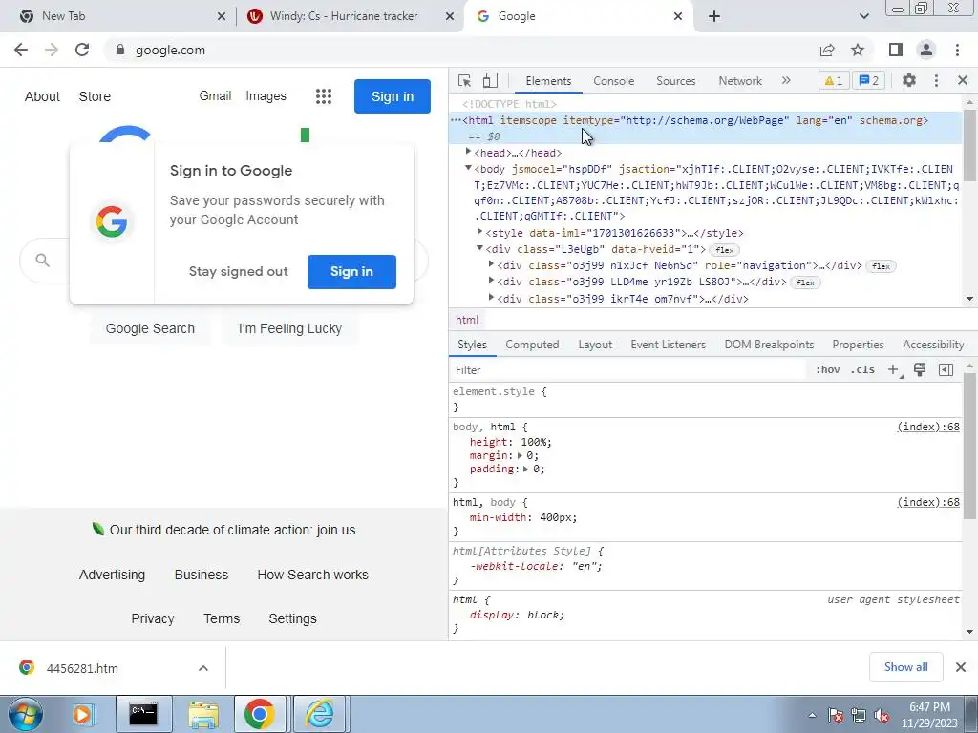Bookmark this tab with star icon
978x733 pixels.
coord(858,50)
